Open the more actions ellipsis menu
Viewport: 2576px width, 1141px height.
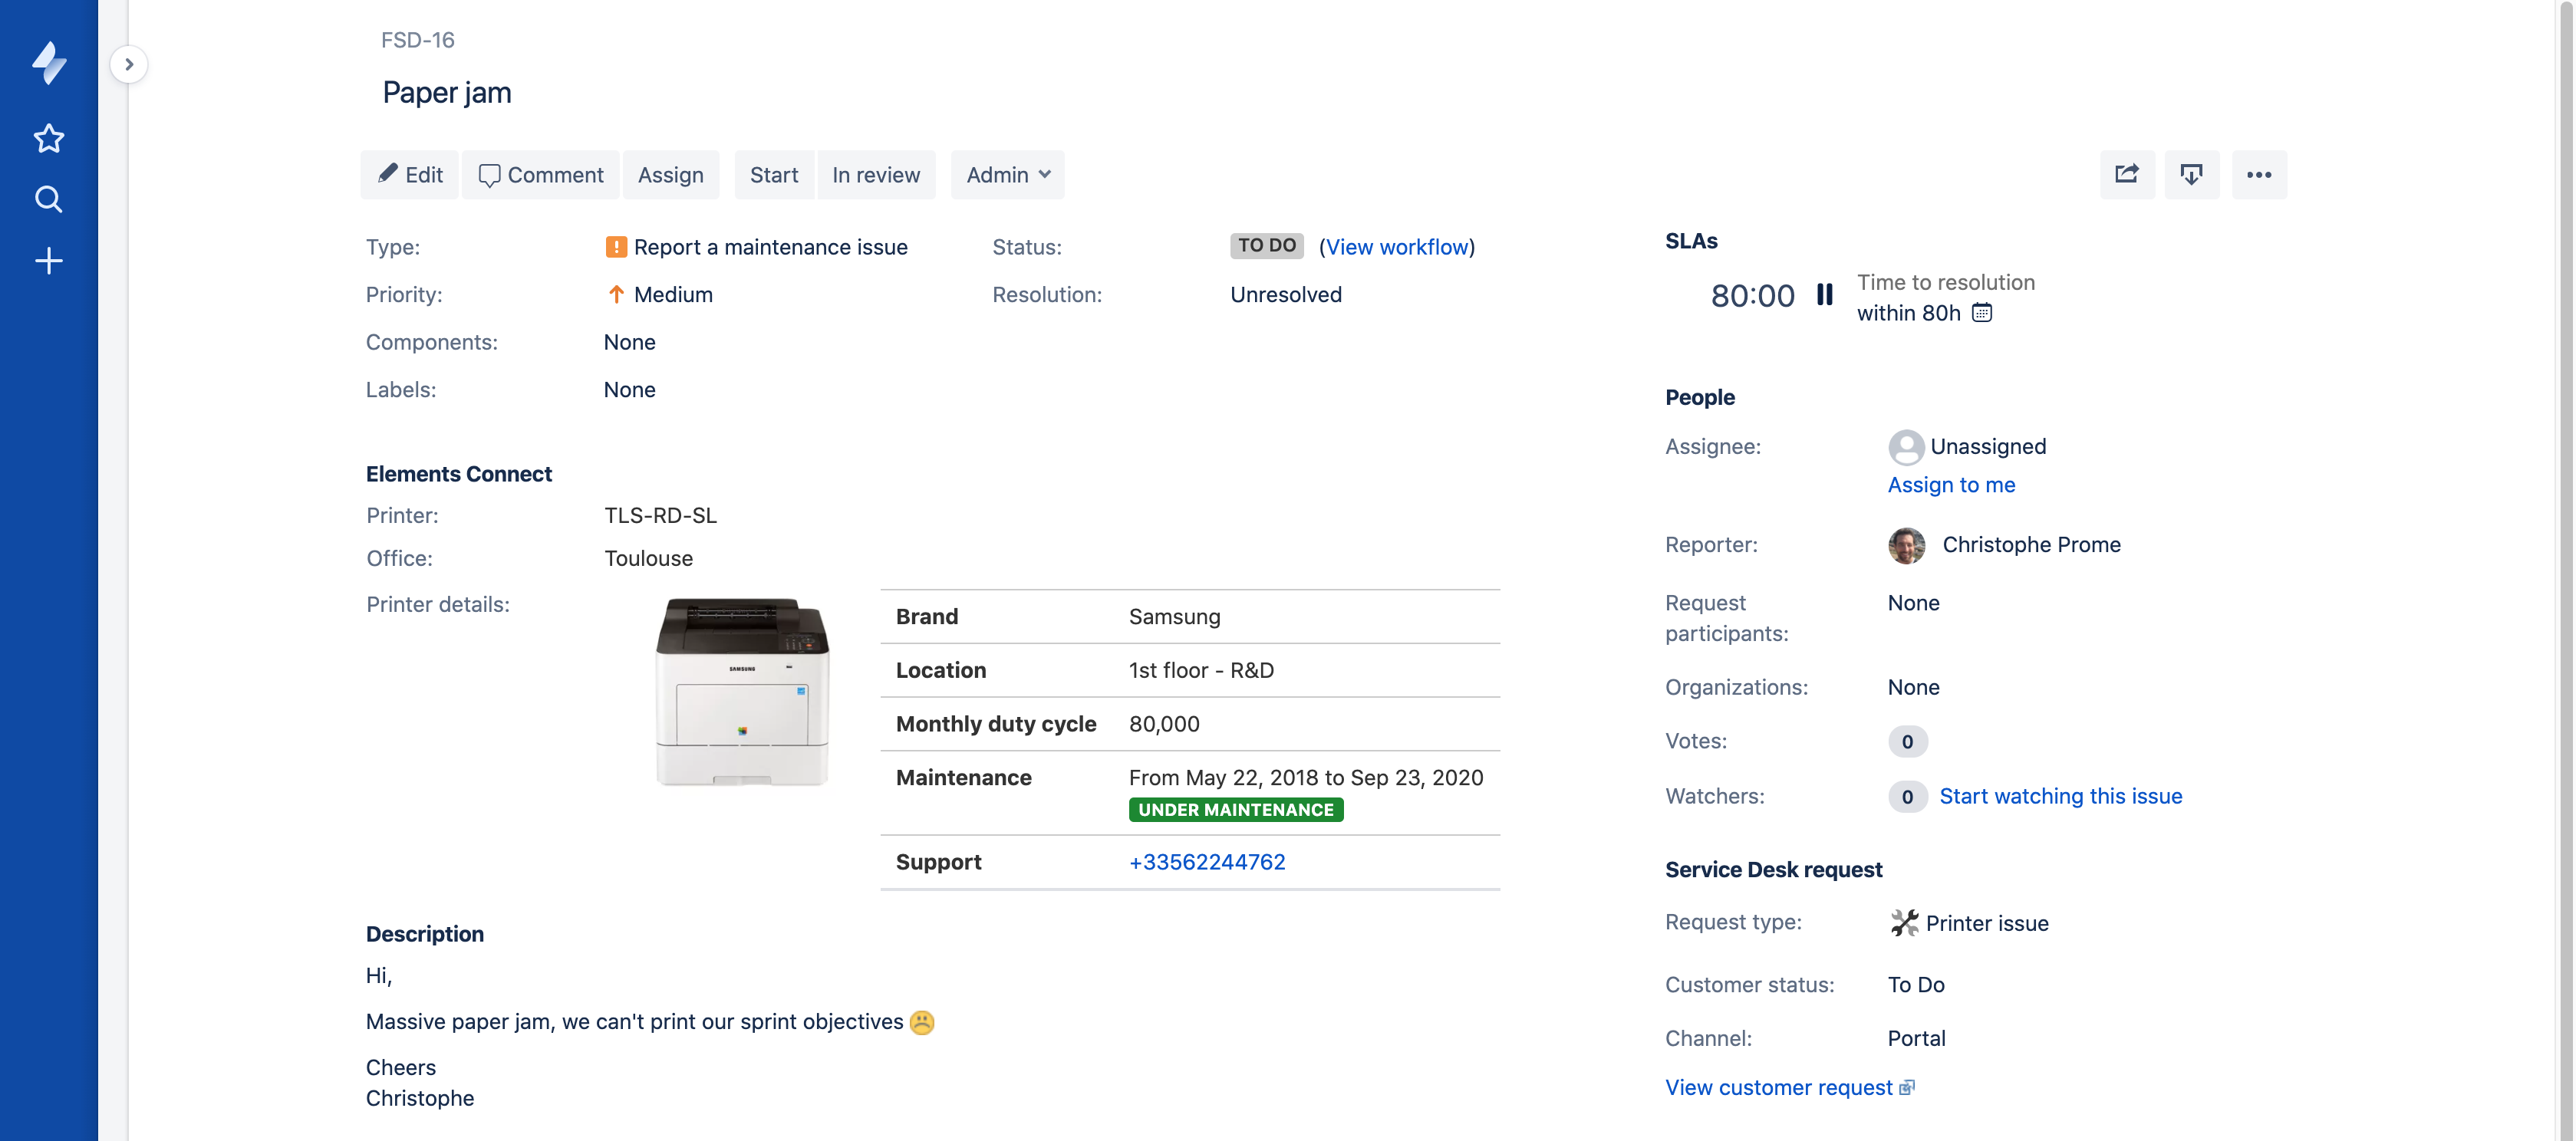pyautogui.click(x=2258, y=174)
